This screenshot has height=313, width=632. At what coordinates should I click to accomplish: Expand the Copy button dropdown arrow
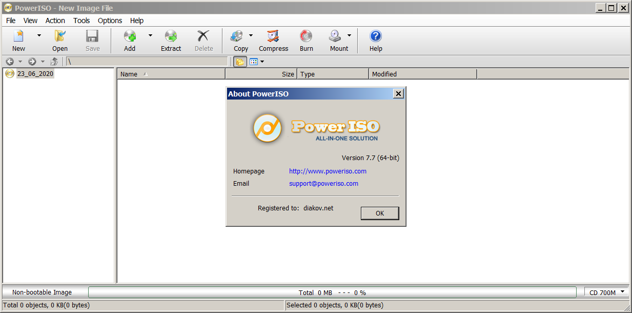click(251, 35)
